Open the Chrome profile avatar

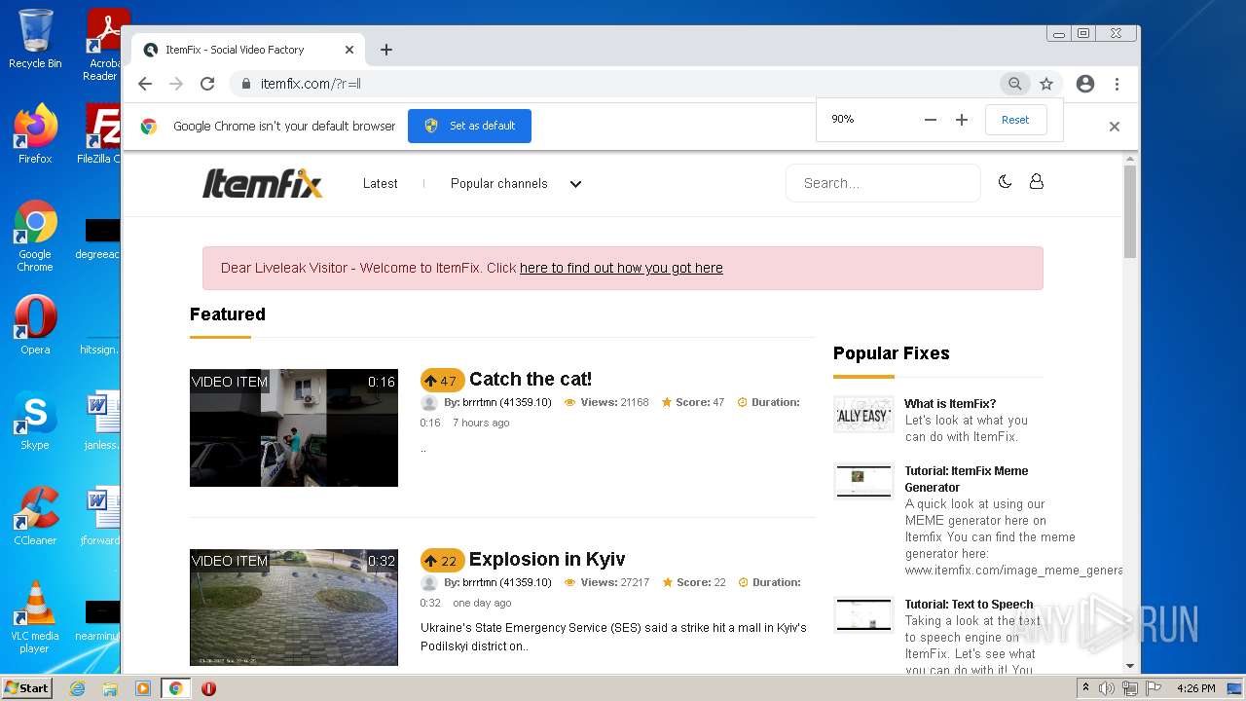pyautogui.click(x=1085, y=84)
